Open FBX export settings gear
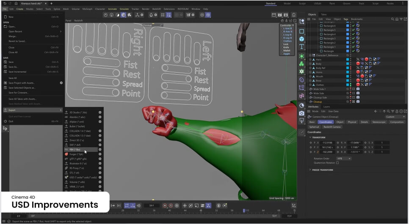 [100, 150]
